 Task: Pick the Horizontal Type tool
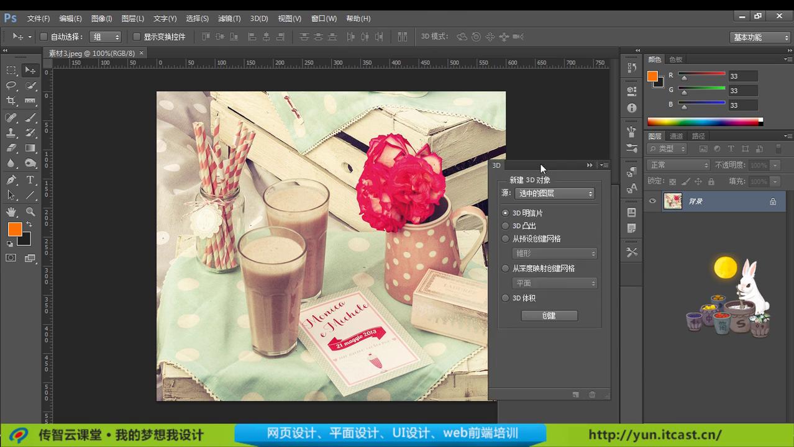(30, 179)
